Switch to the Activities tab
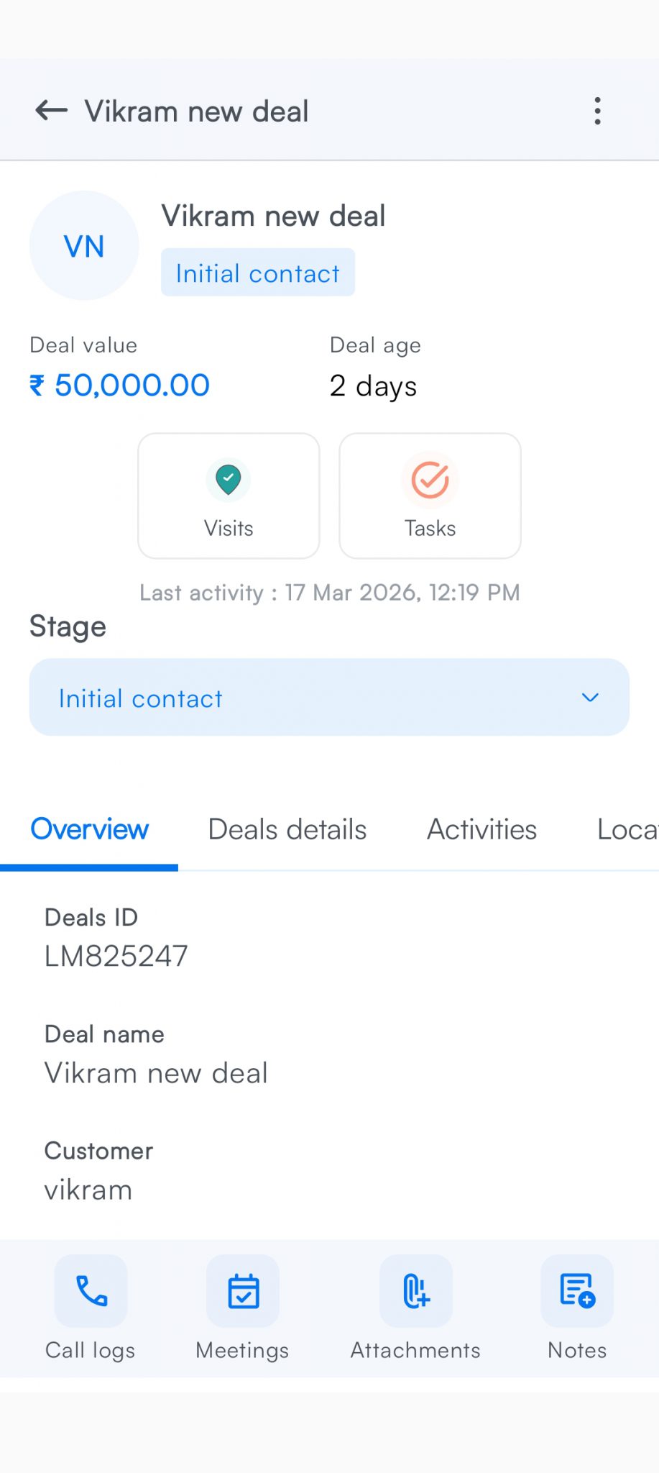 (481, 830)
